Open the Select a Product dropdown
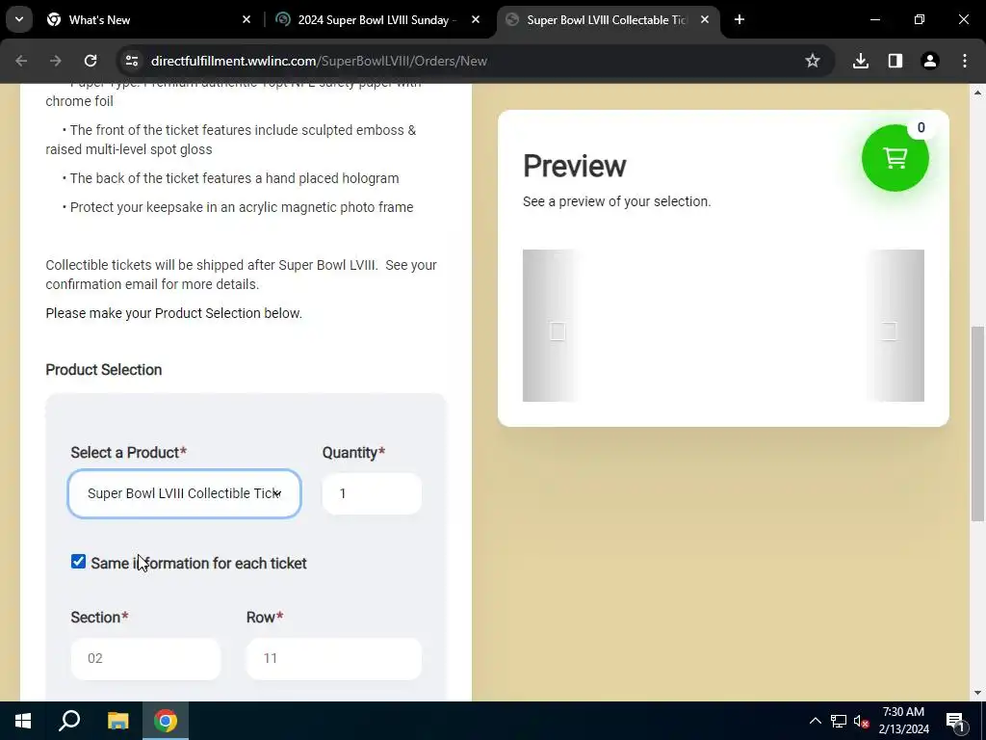 (184, 493)
